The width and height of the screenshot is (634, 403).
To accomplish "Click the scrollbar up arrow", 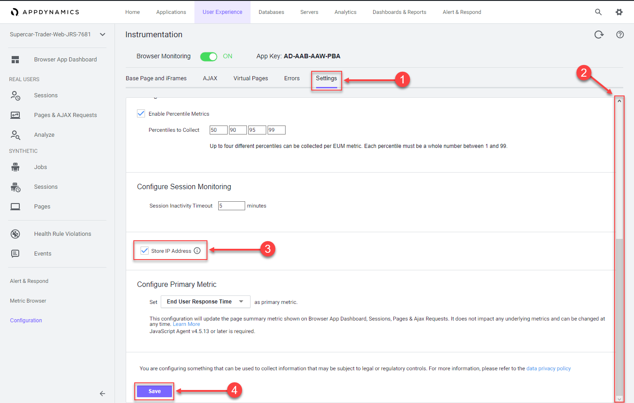I will [619, 101].
